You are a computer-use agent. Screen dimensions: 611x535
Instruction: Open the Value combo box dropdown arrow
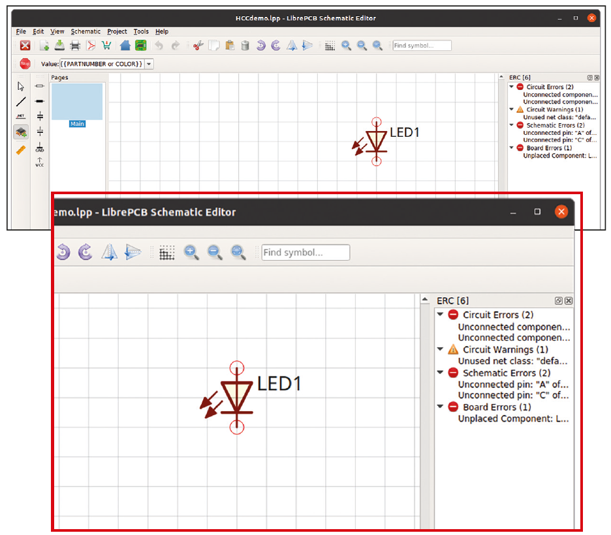pyautogui.click(x=149, y=64)
